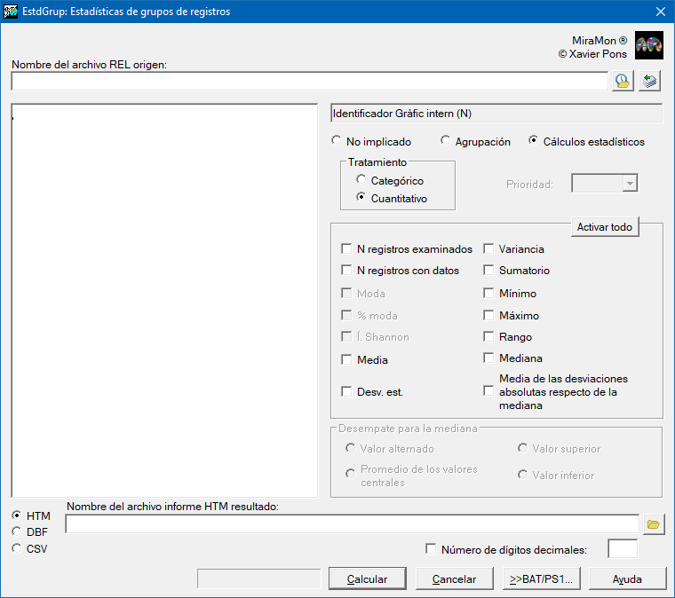Click the decimal digits number field
Image resolution: width=675 pixels, height=598 pixels.
[622, 549]
